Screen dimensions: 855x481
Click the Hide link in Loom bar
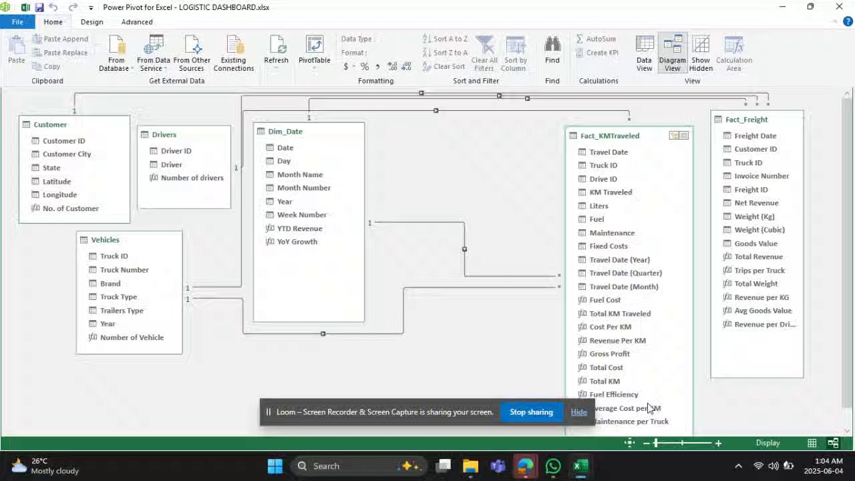[x=578, y=412]
